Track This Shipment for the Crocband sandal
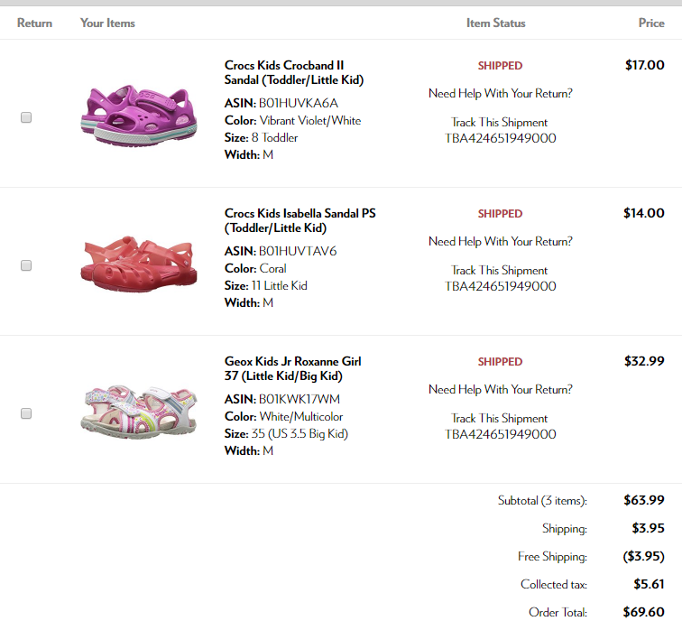The image size is (682, 621). coord(500,122)
